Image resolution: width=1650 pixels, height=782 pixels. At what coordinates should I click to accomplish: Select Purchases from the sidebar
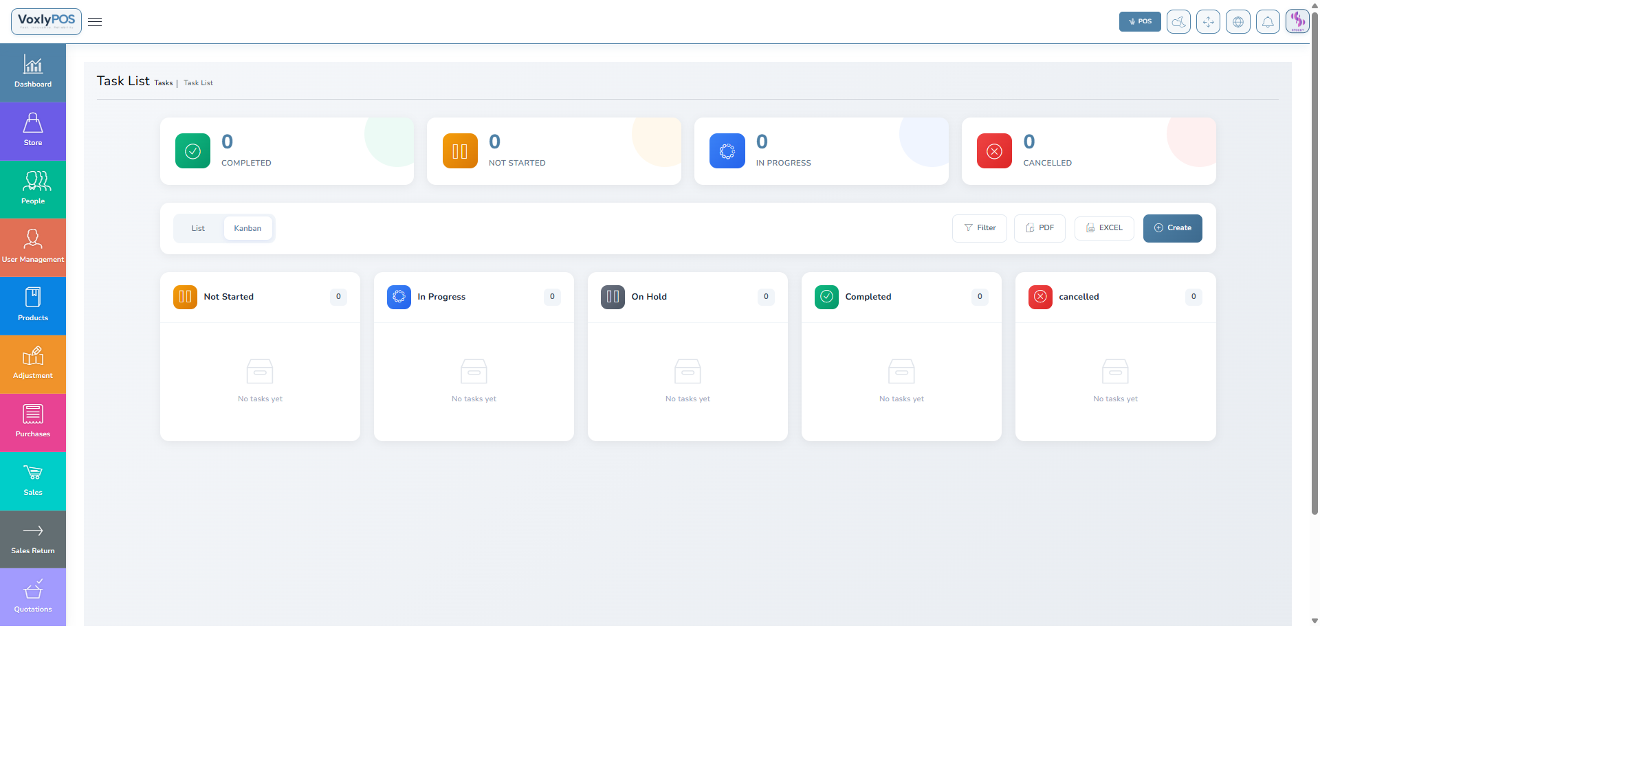tap(32, 421)
